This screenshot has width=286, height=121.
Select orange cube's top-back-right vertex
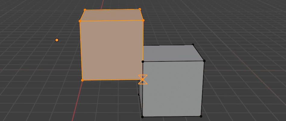(x=140, y=9)
